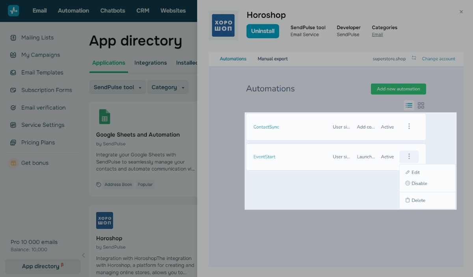Click the My Campaigns sidebar icon

pyautogui.click(x=13, y=55)
